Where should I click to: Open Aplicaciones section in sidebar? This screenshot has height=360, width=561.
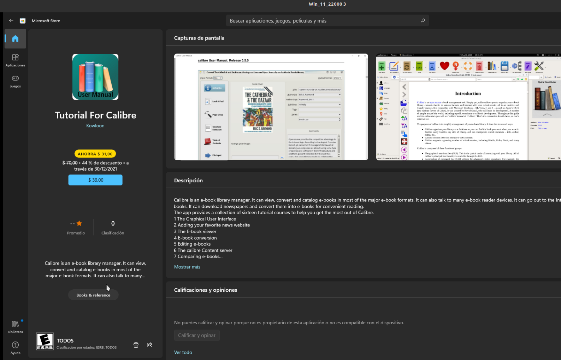(x=15, y=60)
